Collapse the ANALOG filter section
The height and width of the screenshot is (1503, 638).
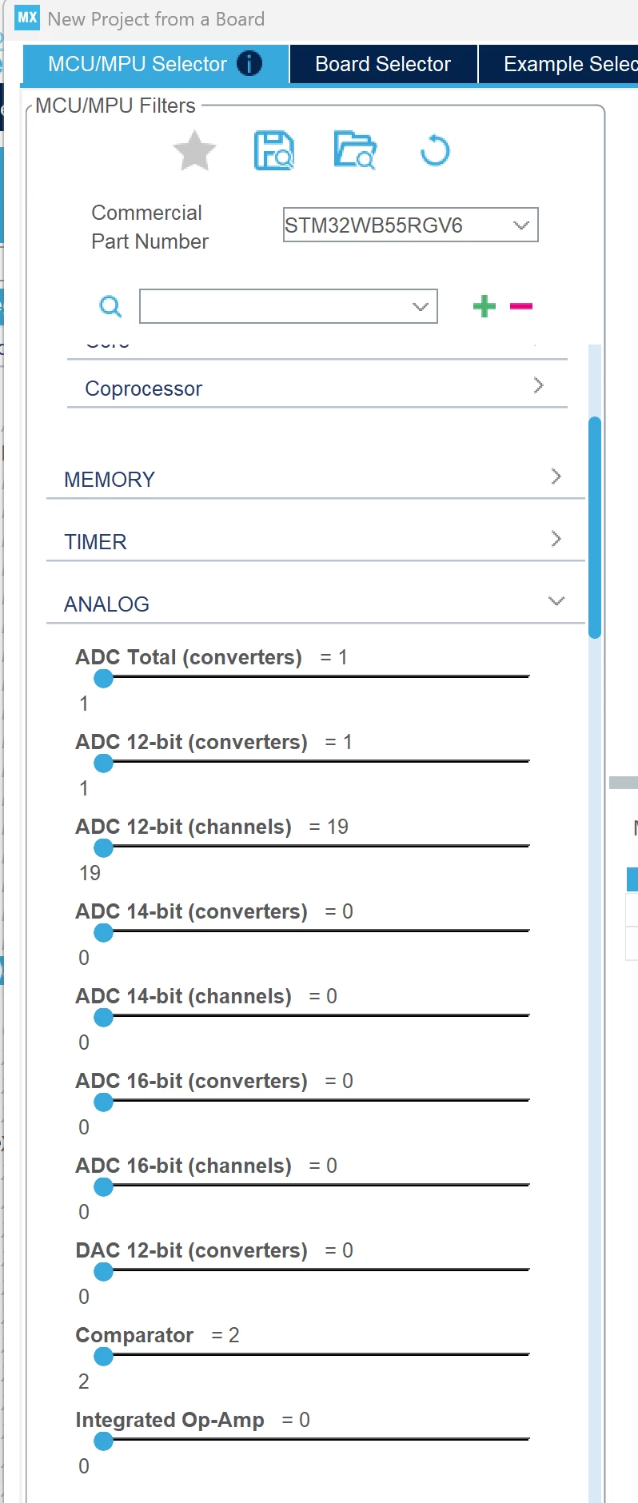(315, 603)
